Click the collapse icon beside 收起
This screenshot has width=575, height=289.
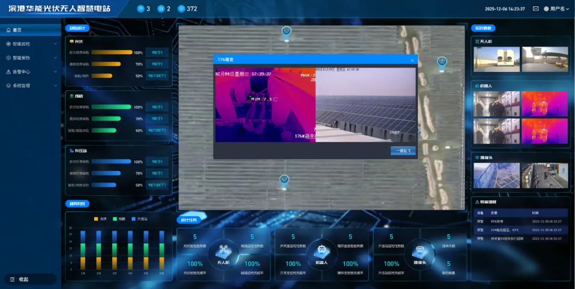click(12, 279)
